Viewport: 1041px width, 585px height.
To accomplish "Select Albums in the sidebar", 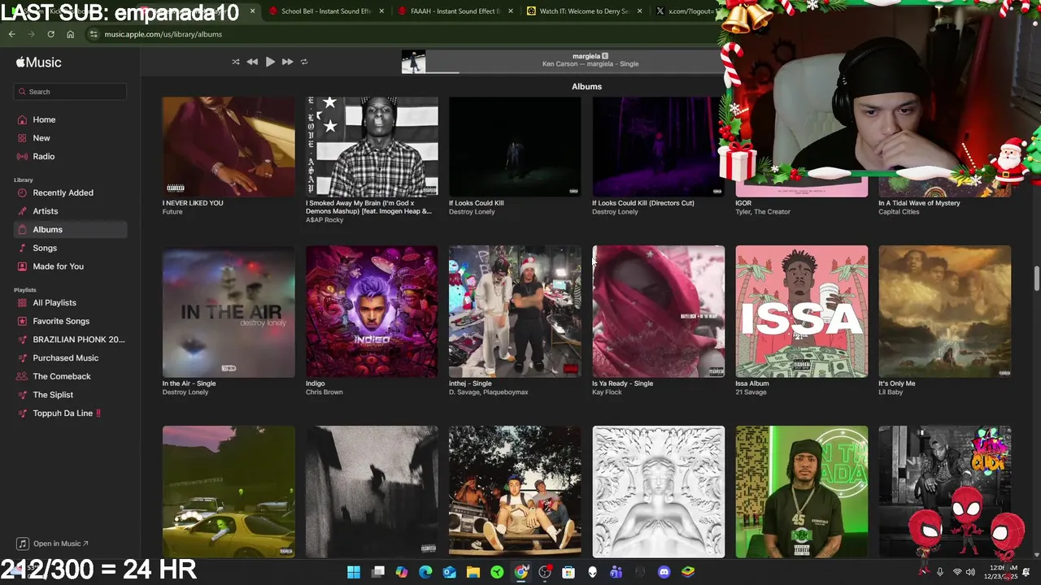I will coord(70,229).
